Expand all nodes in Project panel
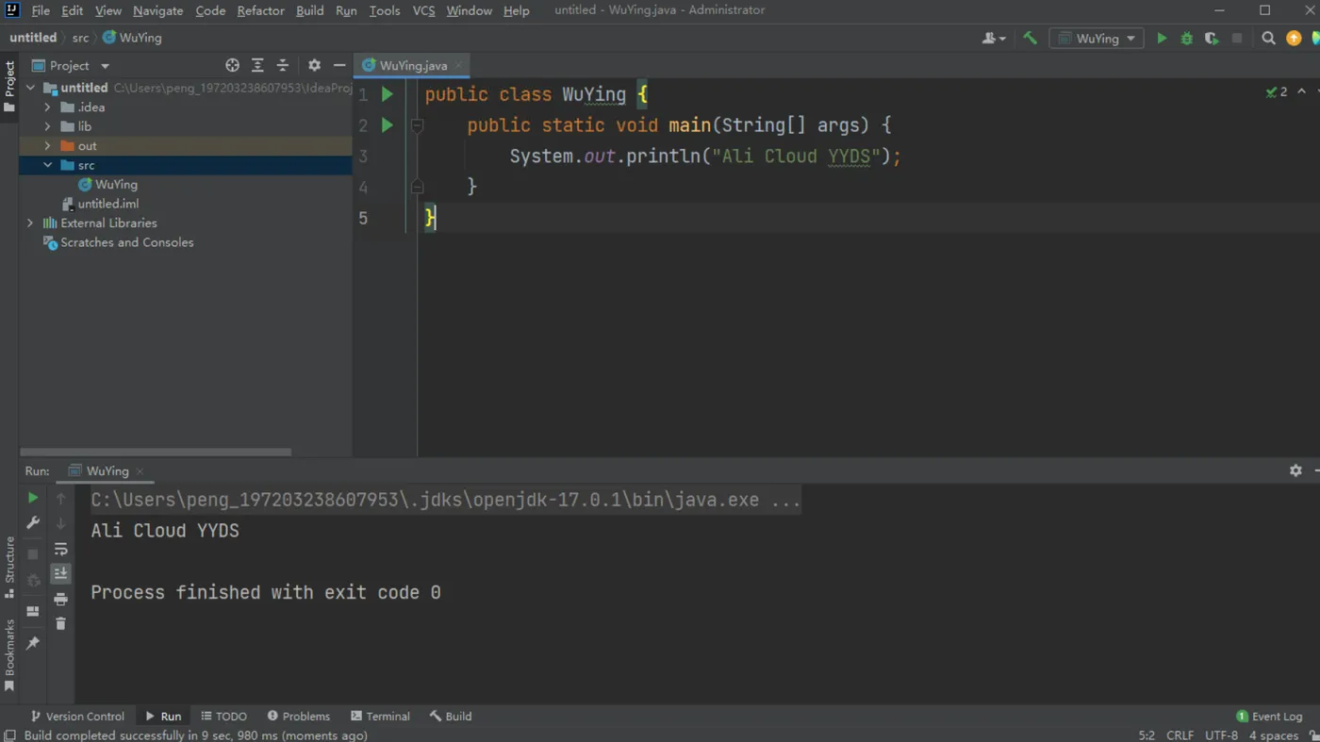Viewport: 1320px width, 742px height. [257, 65]
